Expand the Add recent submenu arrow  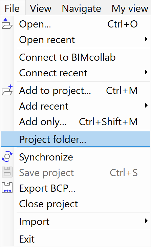pos(146,106)
